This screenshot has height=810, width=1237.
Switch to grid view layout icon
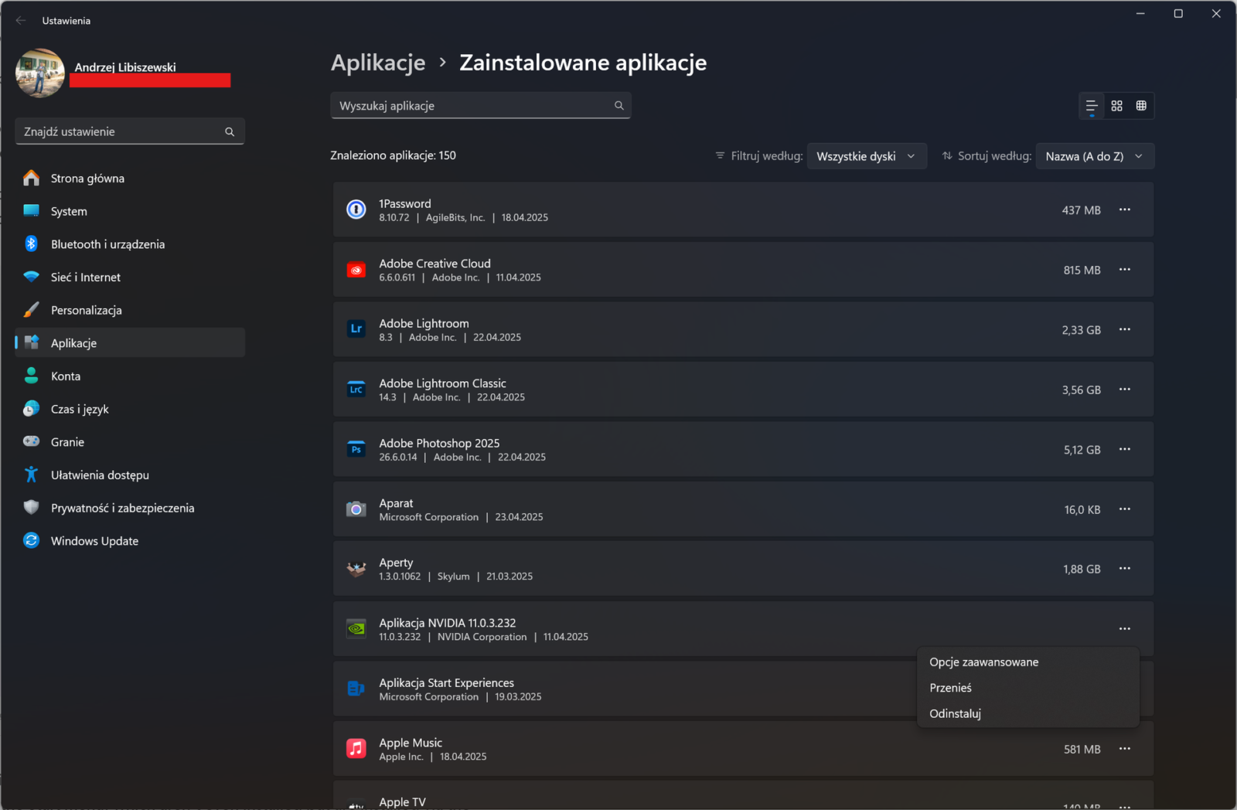(x=1116, y=106)
